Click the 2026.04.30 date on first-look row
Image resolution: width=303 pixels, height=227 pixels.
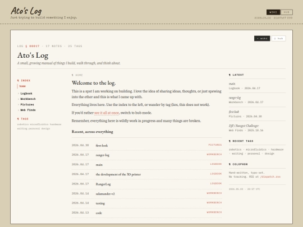(x=80, y=145)
